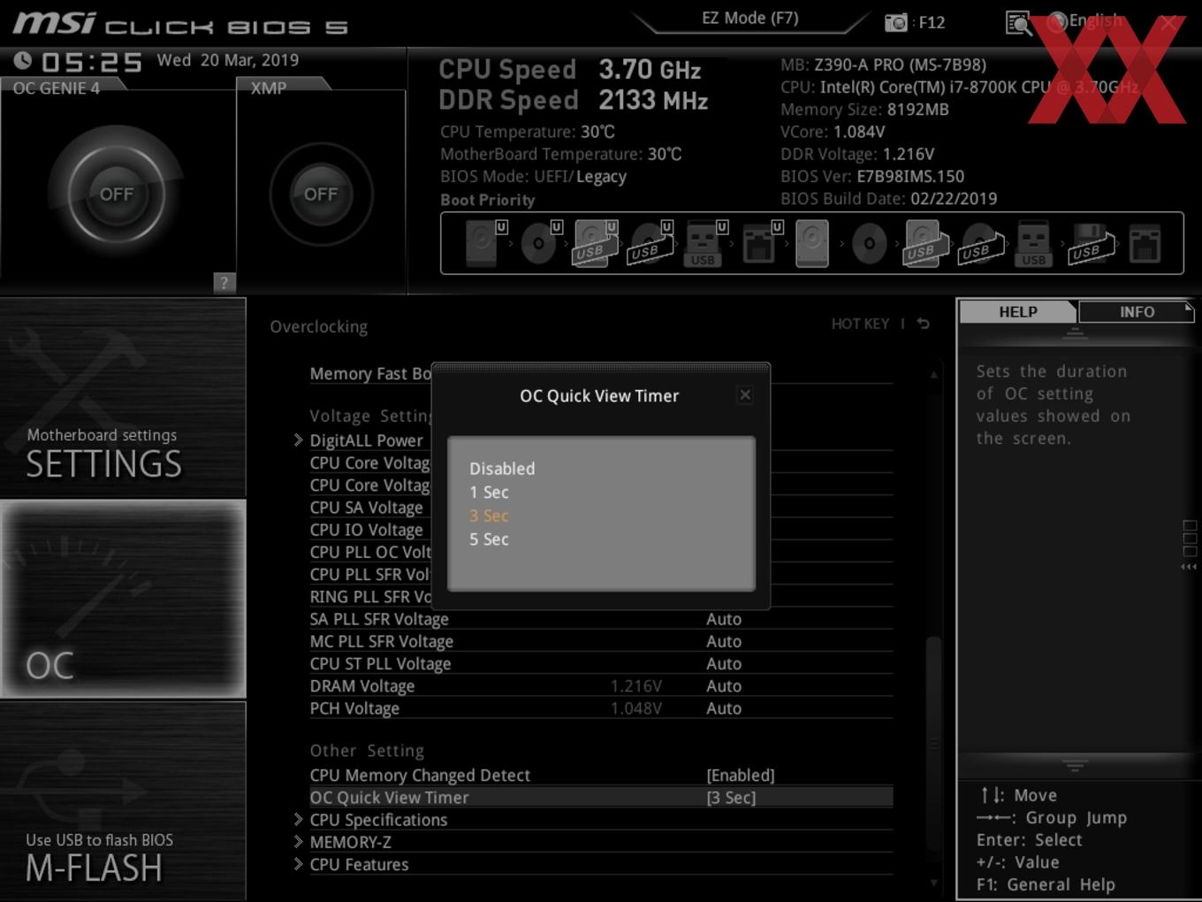Click the settings list scroll-up arrow
1202x902 pixels.
point(934,375)
